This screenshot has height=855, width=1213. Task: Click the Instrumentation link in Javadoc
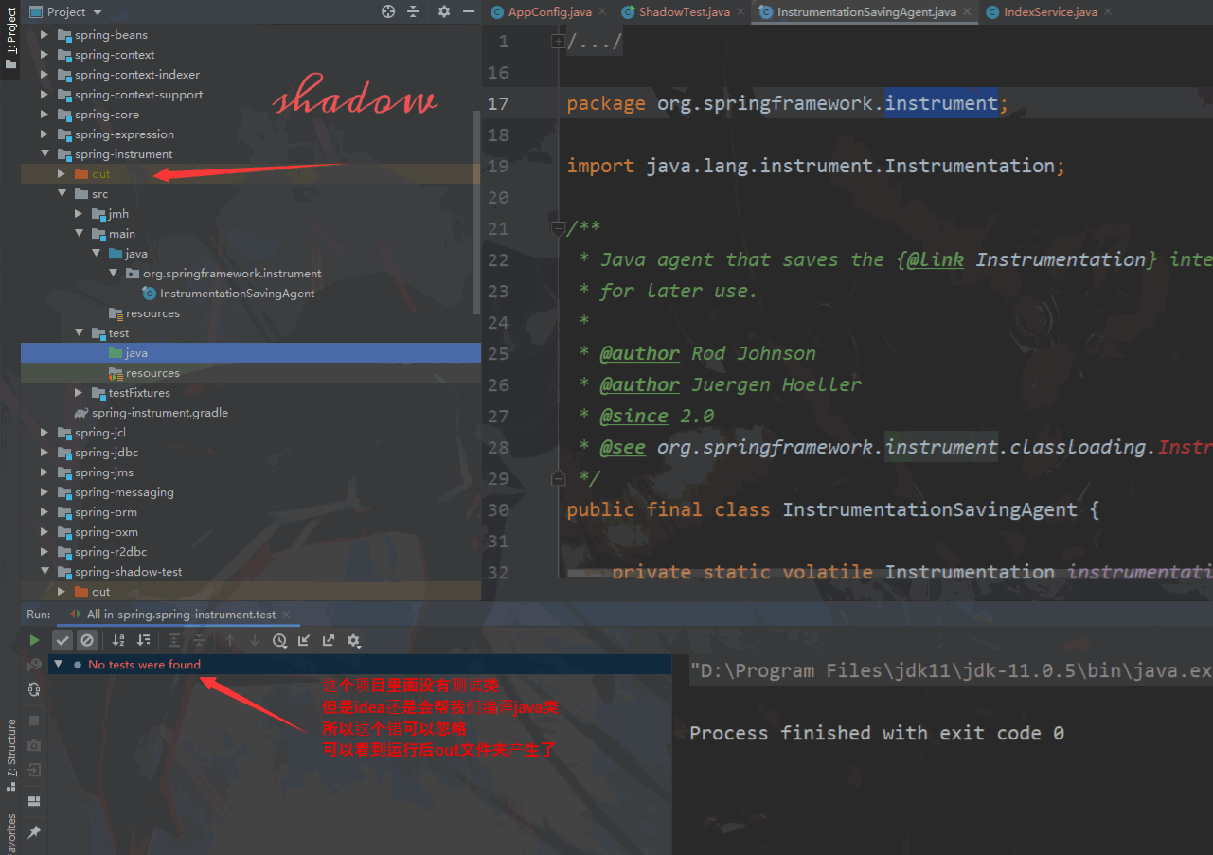click(1061, 259)
